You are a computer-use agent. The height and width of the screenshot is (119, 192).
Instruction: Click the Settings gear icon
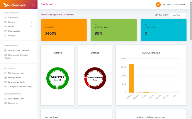(x=5, y=35)
